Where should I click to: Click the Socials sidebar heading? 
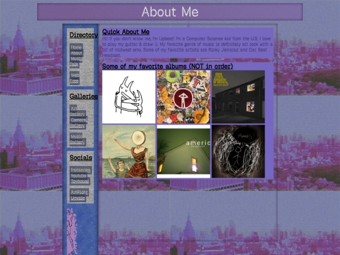81,157
